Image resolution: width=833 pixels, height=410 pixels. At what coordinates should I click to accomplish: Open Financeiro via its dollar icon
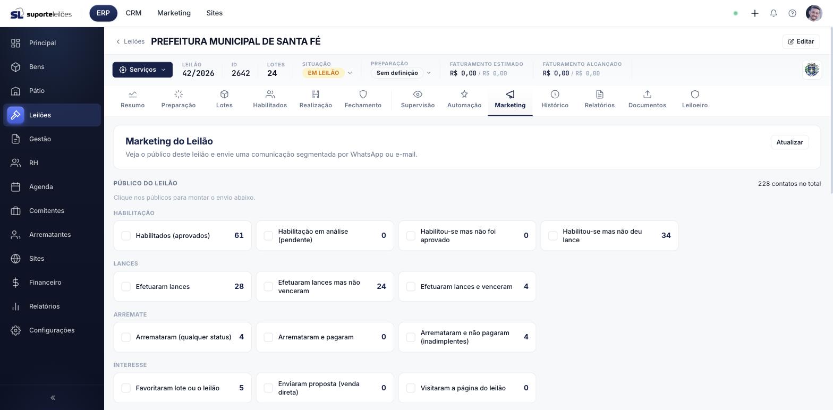pos(16,283)
